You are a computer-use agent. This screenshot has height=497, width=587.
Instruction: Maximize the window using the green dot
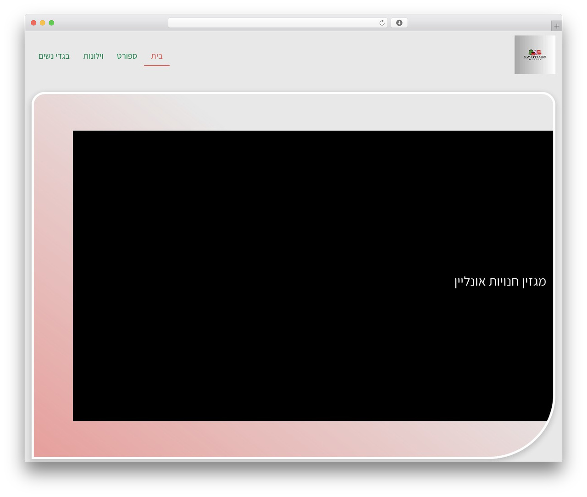point(51,23)
